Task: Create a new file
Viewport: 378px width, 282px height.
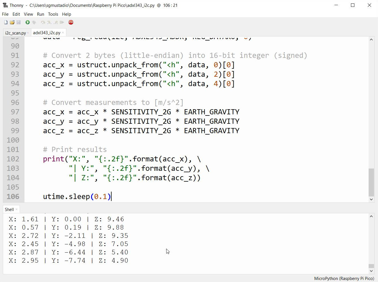Action: click(x=5, y=22)
